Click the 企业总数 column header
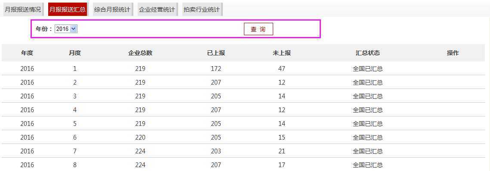490x171 pixels. 140,53
